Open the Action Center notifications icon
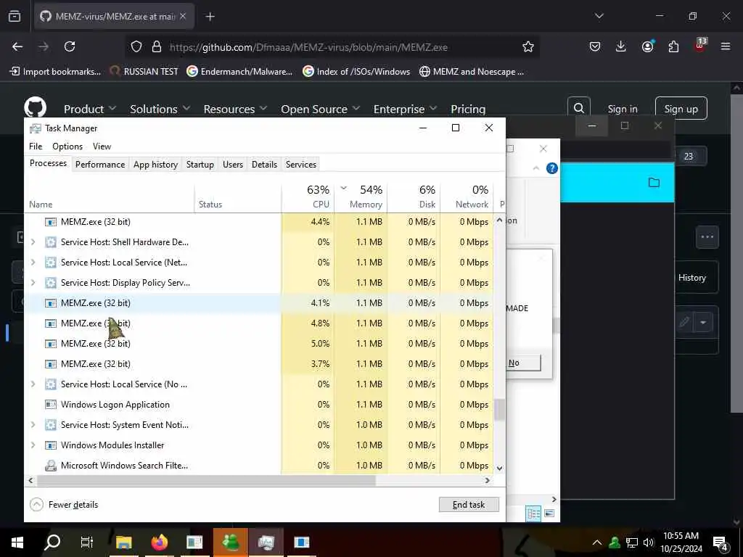 click(721, 542)
